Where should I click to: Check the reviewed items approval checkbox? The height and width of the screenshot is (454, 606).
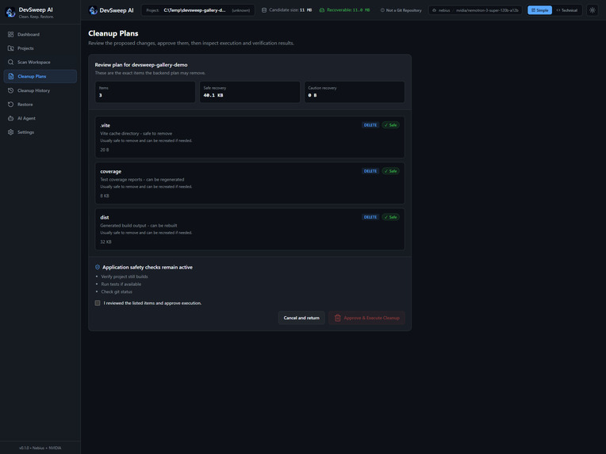point(98,303)
